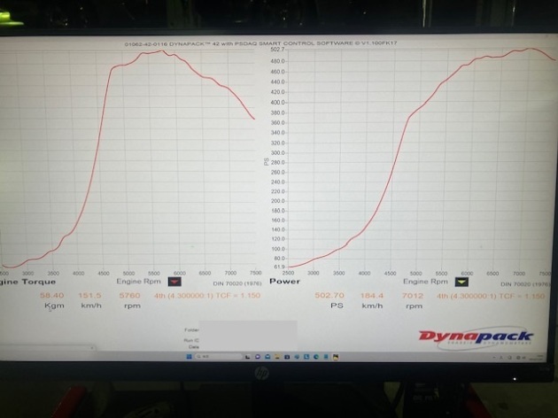
Task: Click the Power graph title label
Action: coord(285,282)
